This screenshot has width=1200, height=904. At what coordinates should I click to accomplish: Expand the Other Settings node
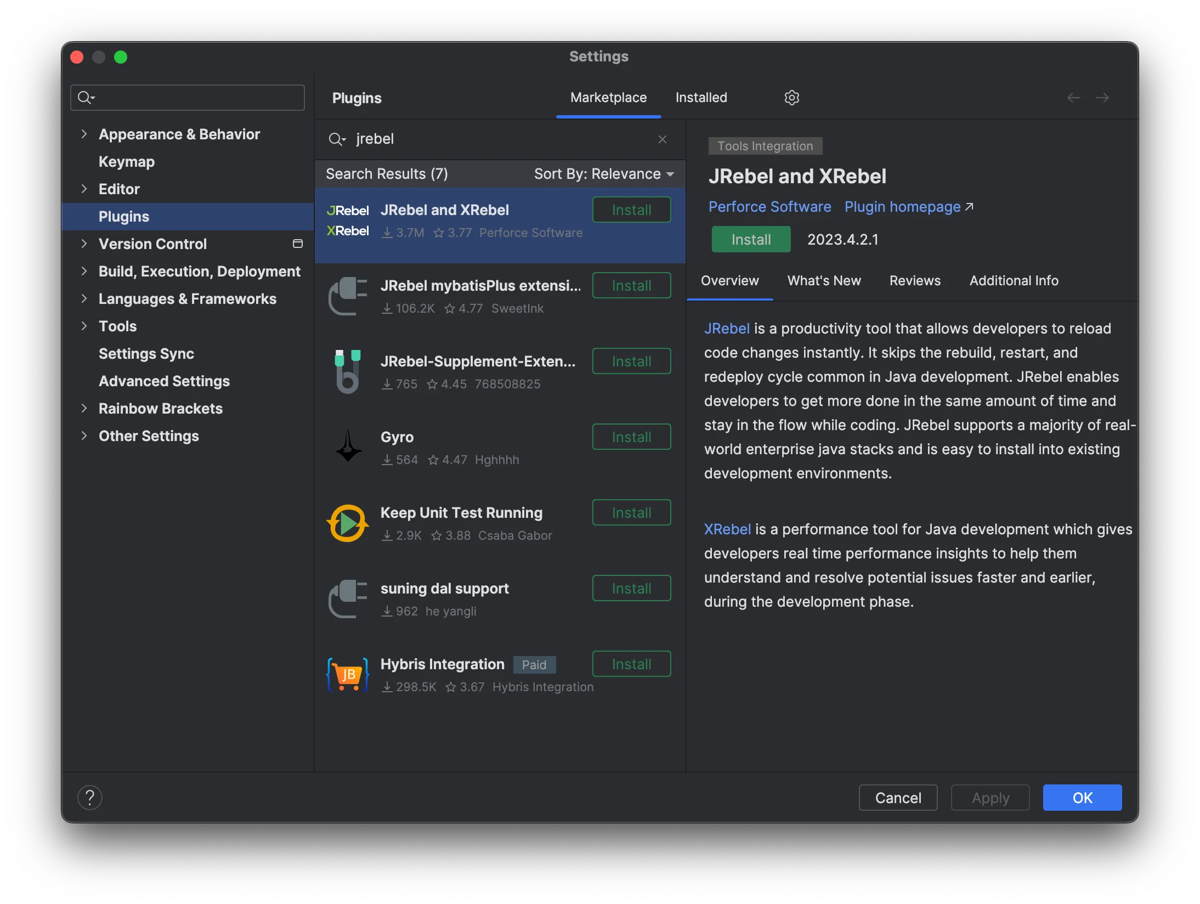coord(84,436)
